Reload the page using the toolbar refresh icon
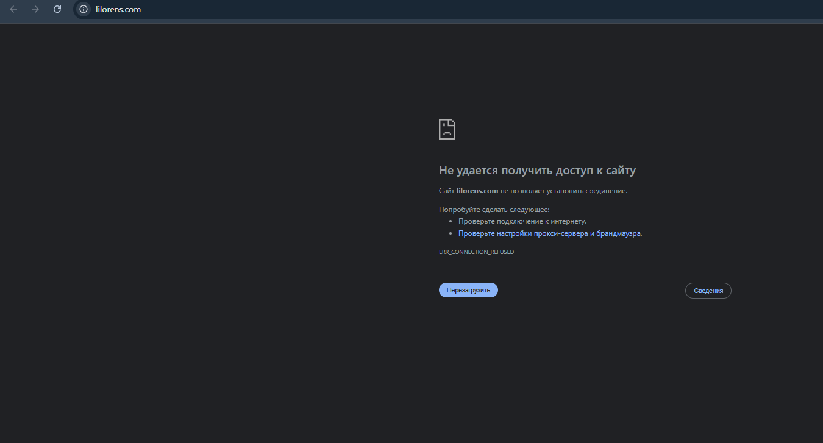Viewport: 823px width, 443px height. point(57,9)
